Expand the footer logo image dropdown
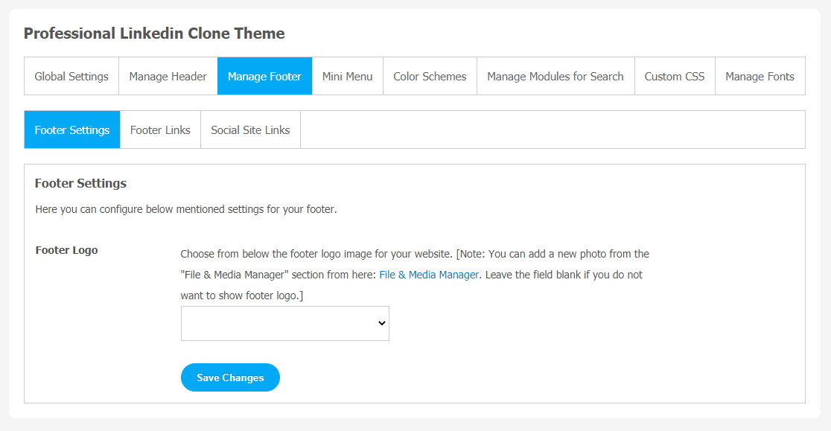Image resolution: width=831 pixels, height=431 pixels. pos(285,323)
